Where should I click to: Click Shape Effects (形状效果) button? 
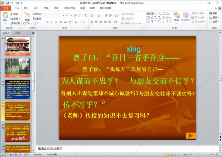coord(198,21)
